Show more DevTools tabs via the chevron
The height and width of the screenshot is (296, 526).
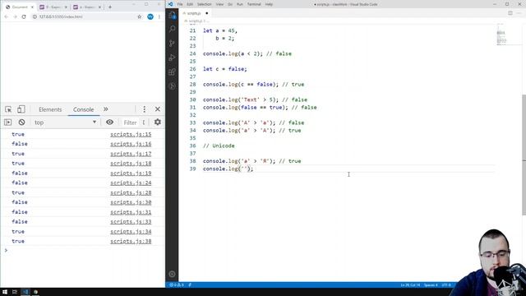click(106, 109)
